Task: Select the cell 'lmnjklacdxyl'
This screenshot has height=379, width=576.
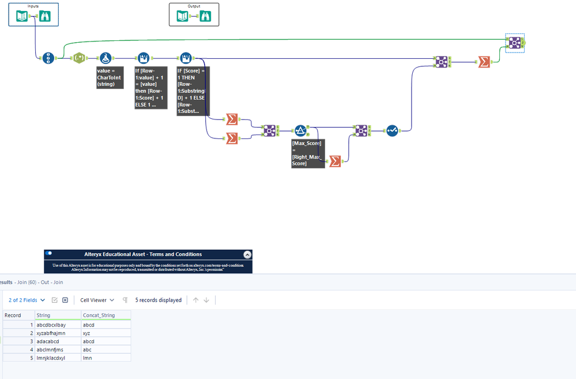Action: click(x=58, y=358)
